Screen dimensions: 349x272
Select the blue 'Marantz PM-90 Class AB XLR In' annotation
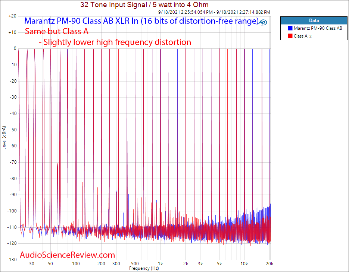[x=141, y=21]
